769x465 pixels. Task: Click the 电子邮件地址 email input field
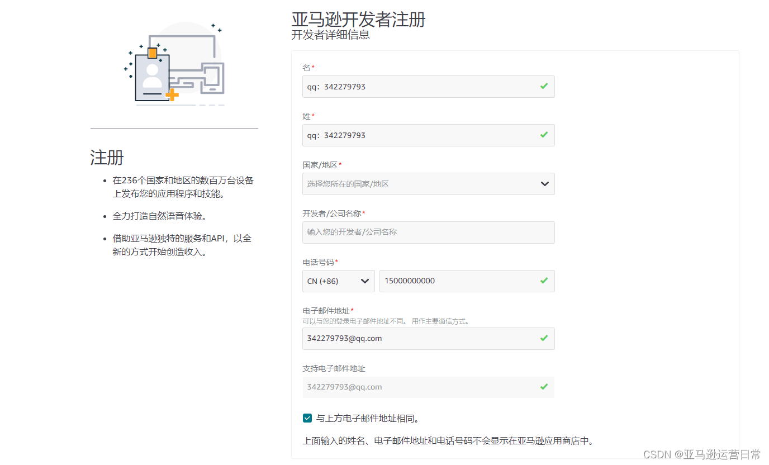[x=428, y=339]
